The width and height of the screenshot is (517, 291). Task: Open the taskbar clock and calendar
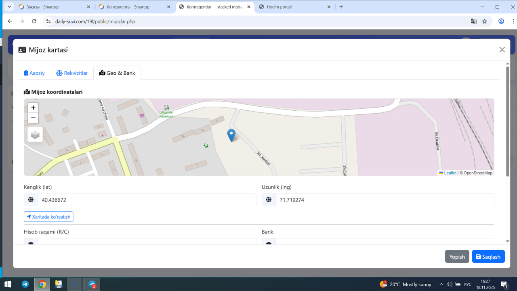(x=485, y=284)
